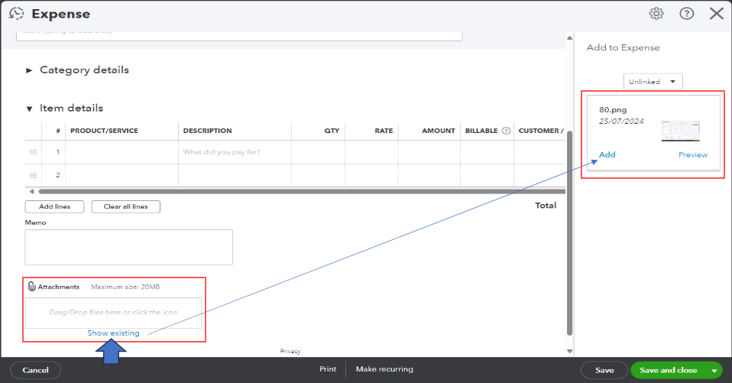Click the CUSTOMER column header
Viewport: 732px width, 383px height.
coord(541,131)
